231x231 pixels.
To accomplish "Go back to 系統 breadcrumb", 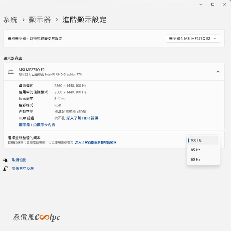I will 10,20.
